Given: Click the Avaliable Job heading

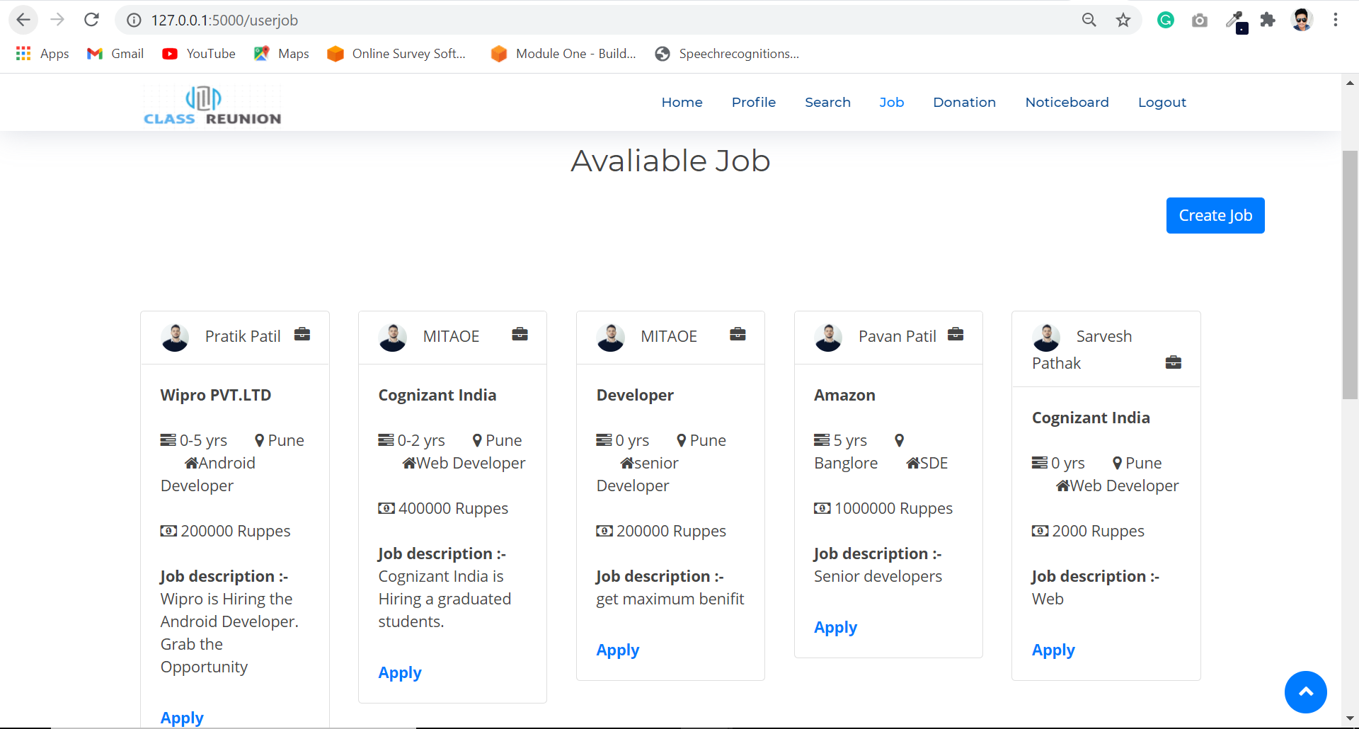Looking at the screenshot, I should [670, 161].
